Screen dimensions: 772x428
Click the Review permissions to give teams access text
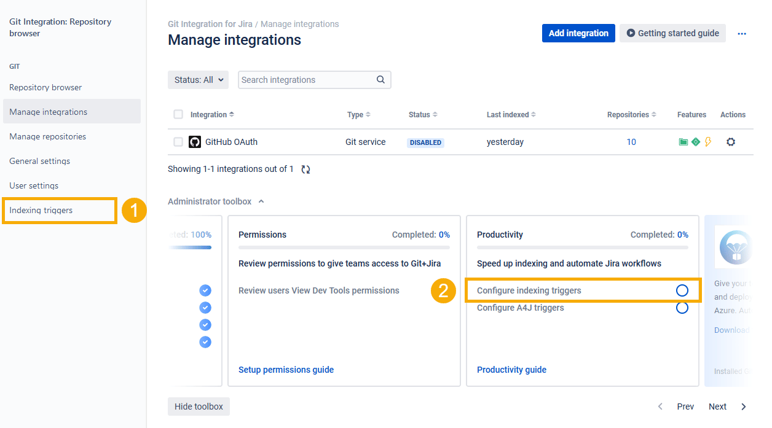coord(340,263)
